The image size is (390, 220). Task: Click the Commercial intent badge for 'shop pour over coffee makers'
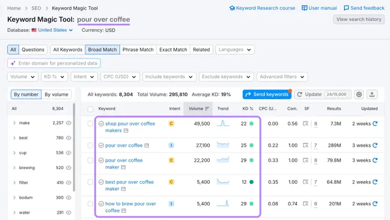[x=171, y=123]
